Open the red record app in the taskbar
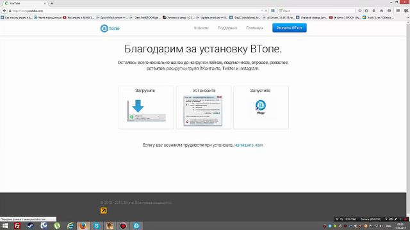The width and height of the screenshot is (410, 230). [123, 226]
